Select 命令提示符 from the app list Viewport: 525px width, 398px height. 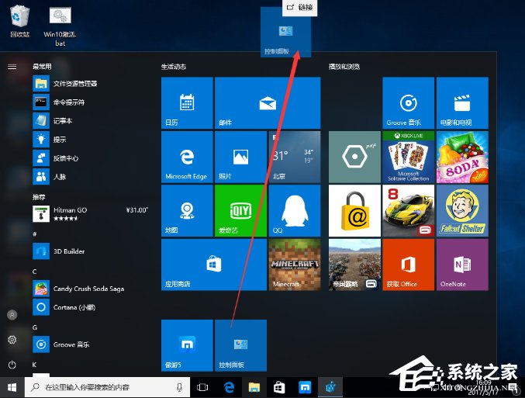[68, 102]
